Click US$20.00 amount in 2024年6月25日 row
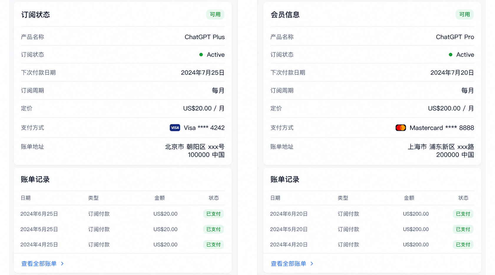The height and width of the screenshot is (275, 495). 165,214
